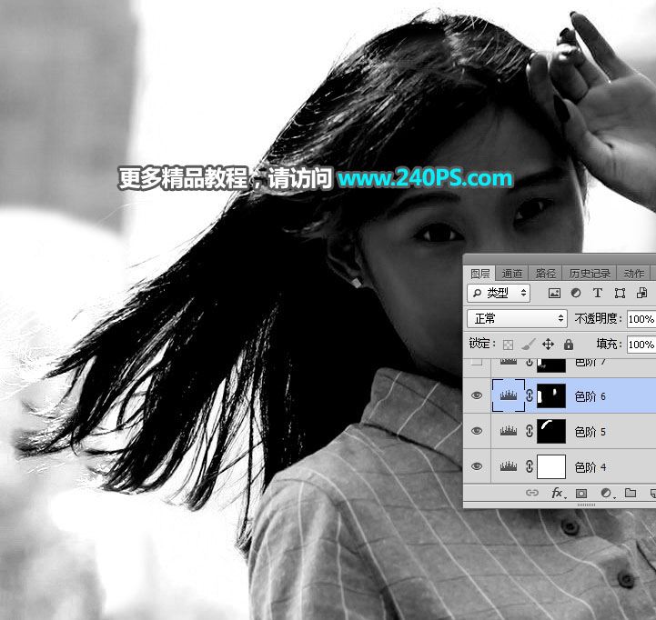Screen dimensions: 656x620
Task: Add a layer mask
Action: pos(581,494)
